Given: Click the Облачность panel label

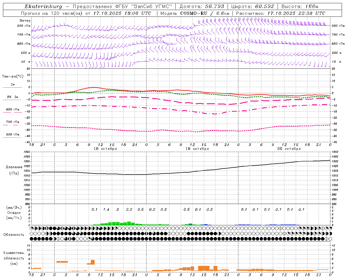Looking at the screenshot, I should point(14,235).
